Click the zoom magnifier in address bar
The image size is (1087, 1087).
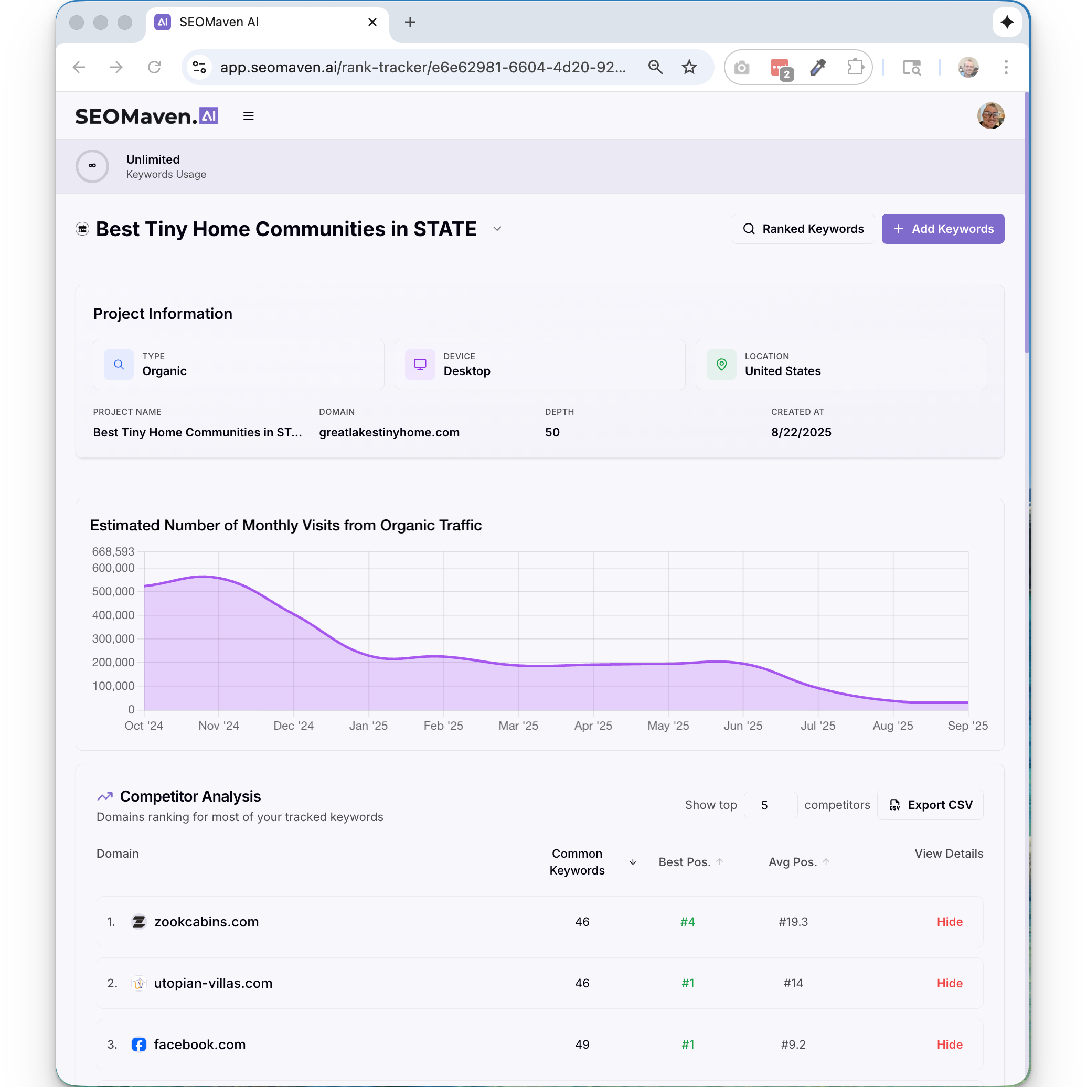click(x=655, y=68)
